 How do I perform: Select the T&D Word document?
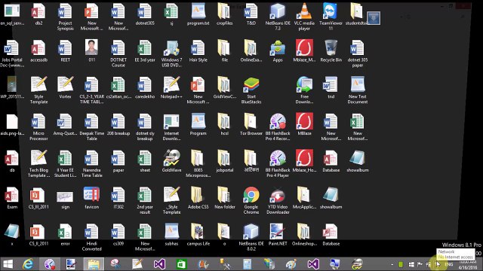point(251,11)
